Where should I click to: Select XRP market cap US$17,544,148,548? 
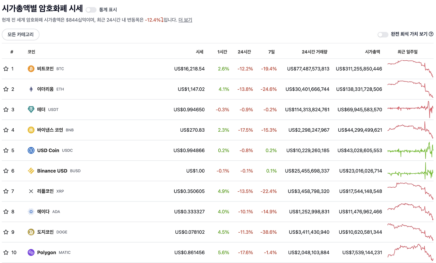tap(360, 191)
